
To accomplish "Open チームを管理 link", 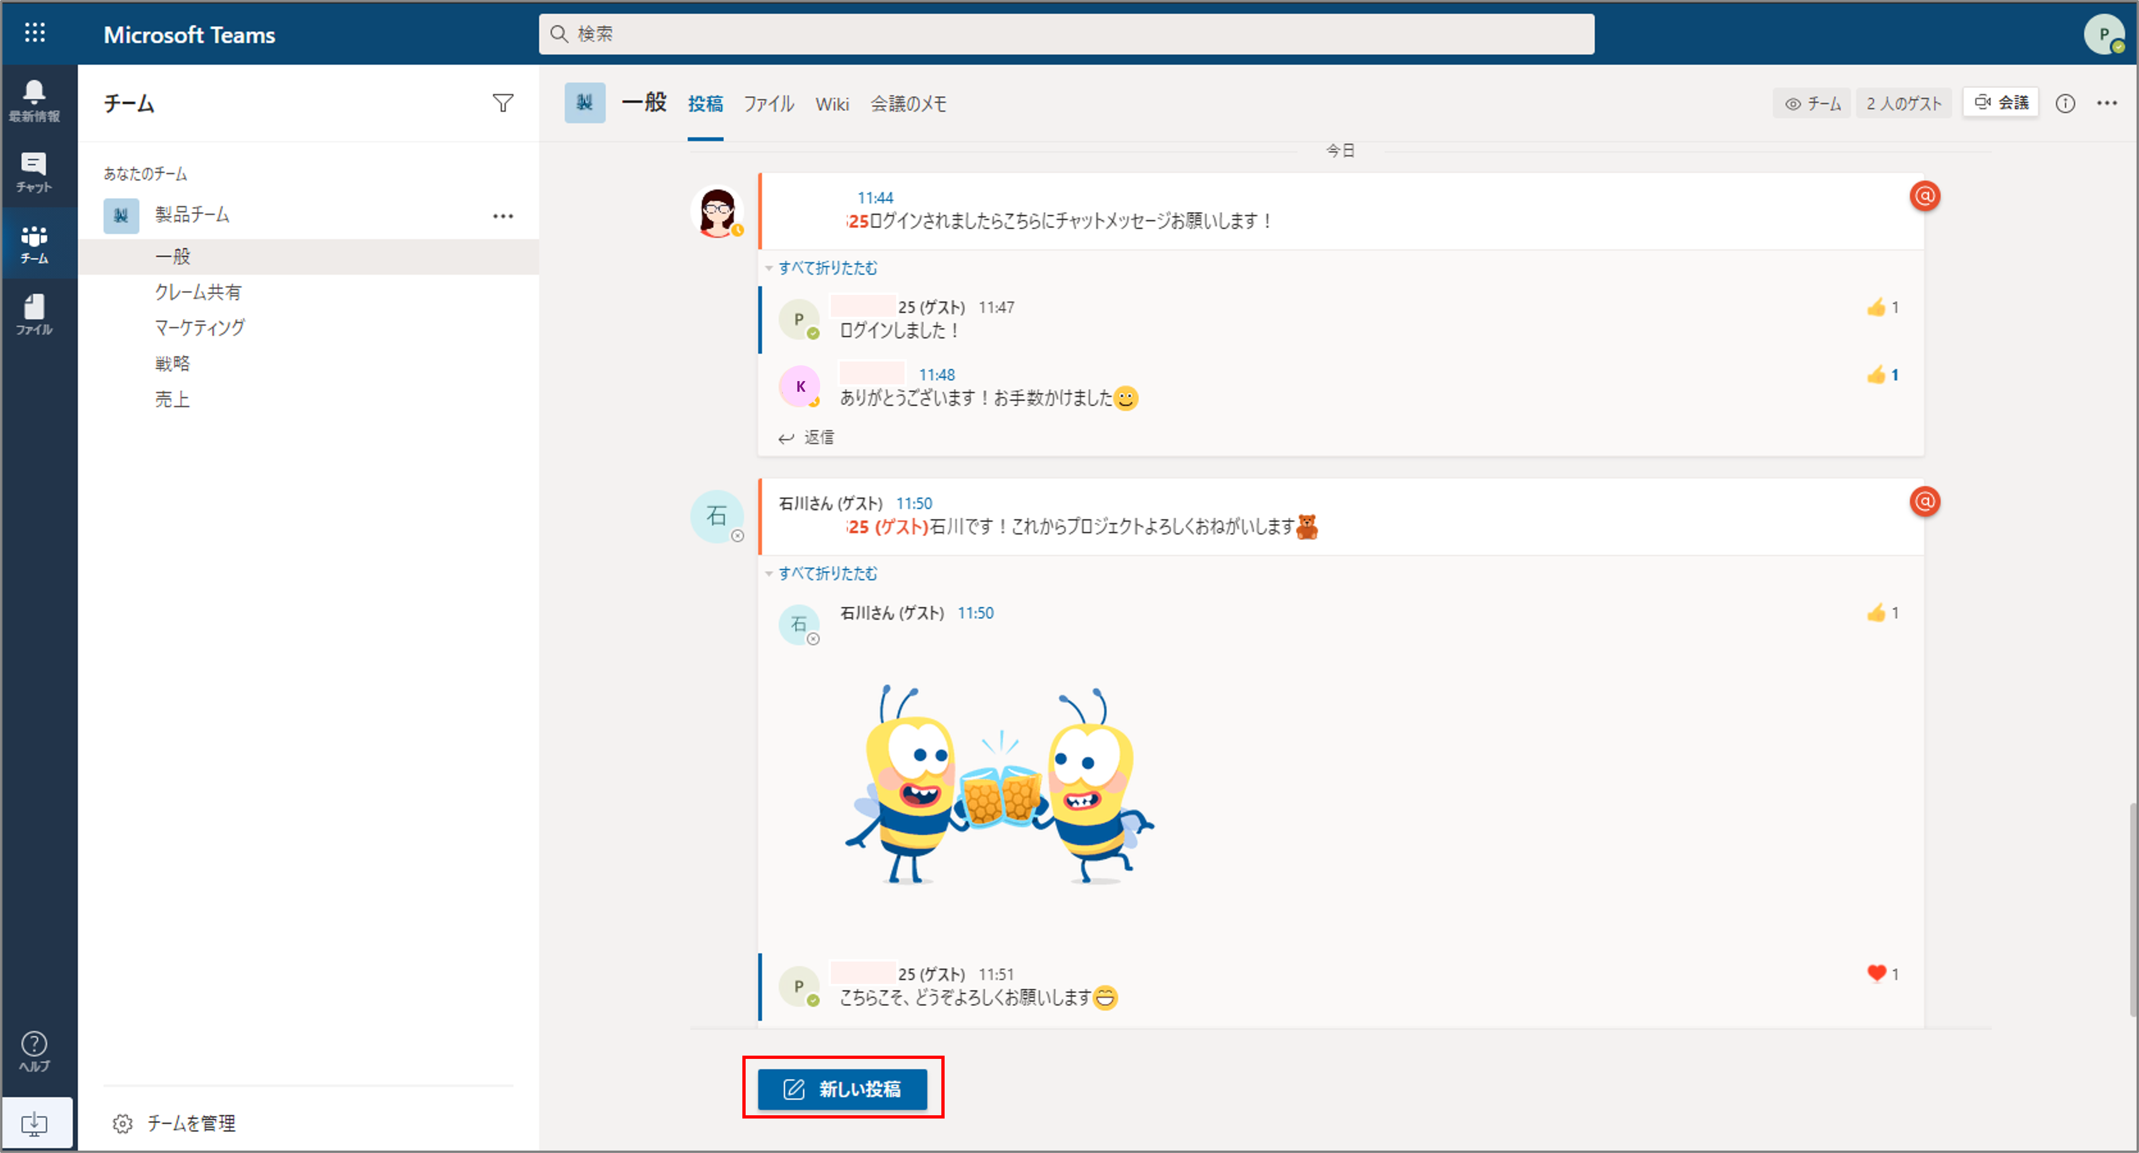I will pos(191,1123).
